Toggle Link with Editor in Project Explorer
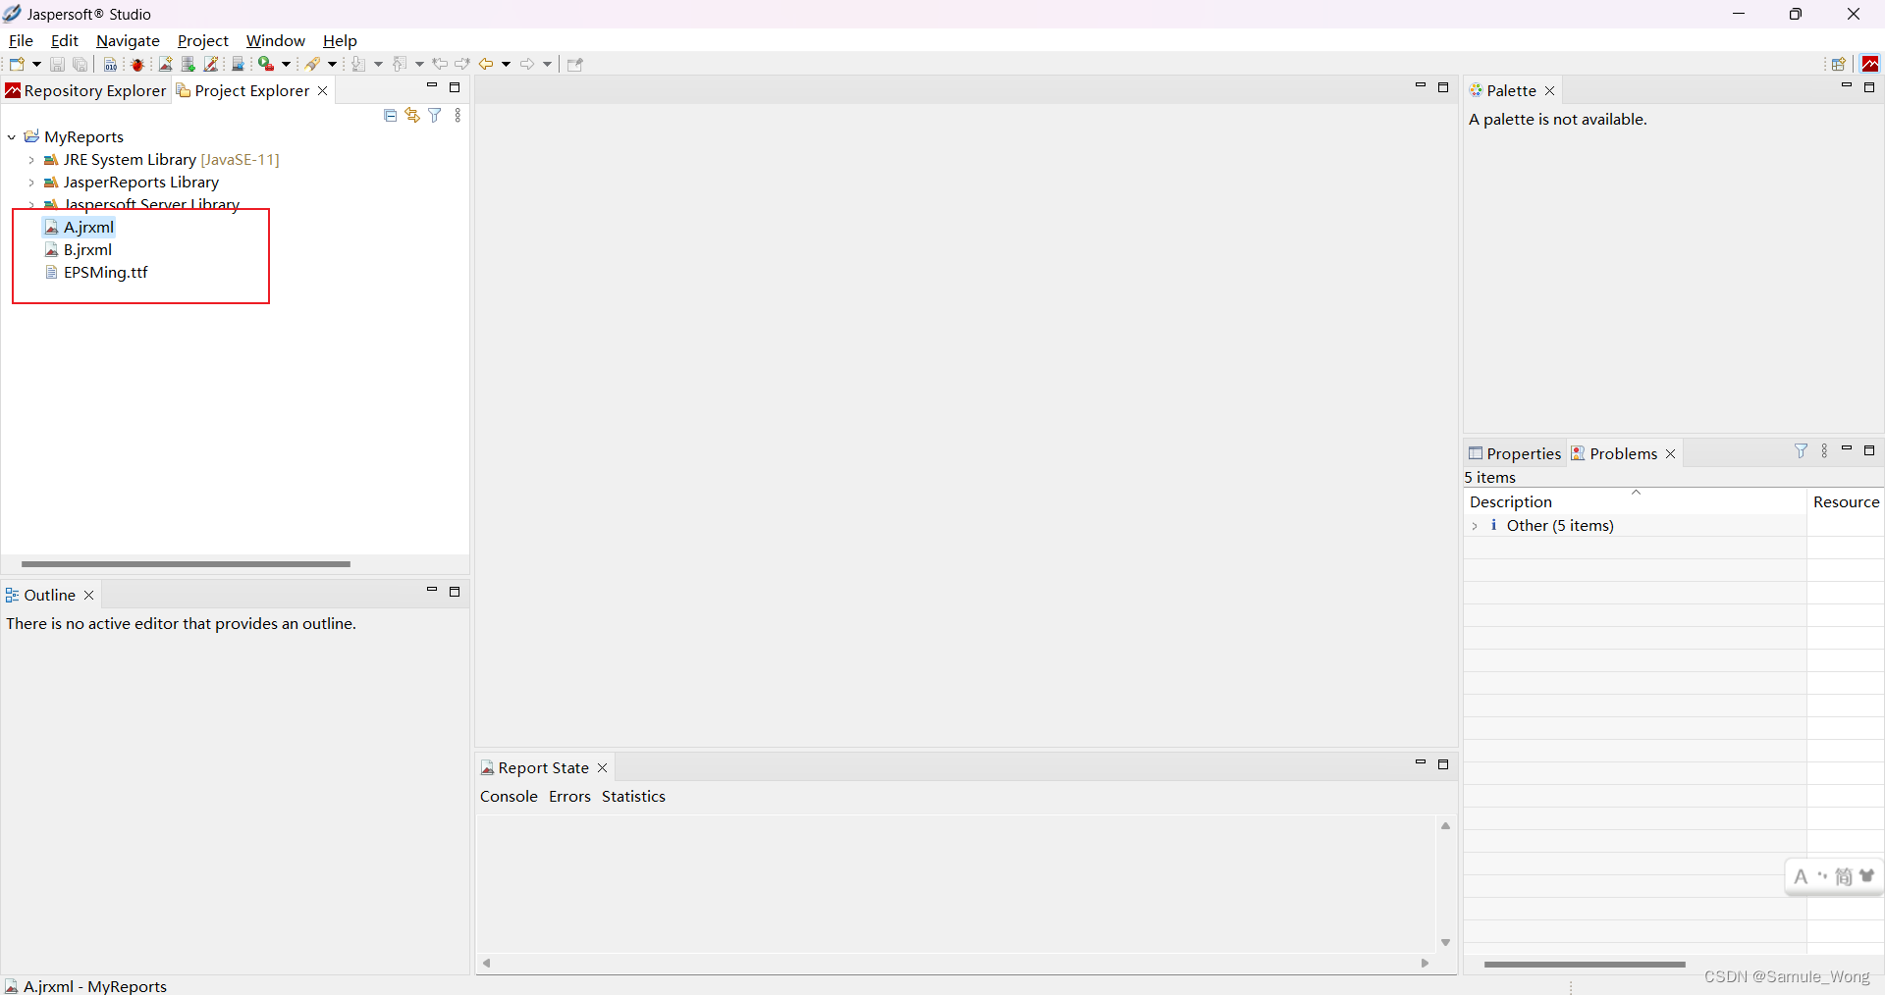This screenshot has width=1885, height=995. pyautogui.click(x=412, y=116)
